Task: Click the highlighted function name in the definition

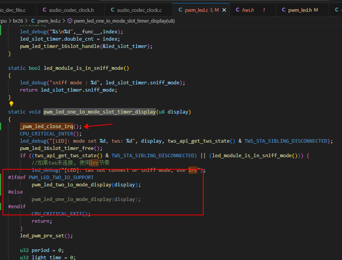Action: pyautogui.click(x=99, y=112)
